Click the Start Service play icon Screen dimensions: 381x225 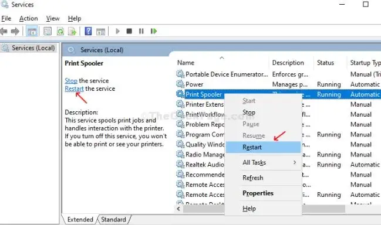(x=117, y=31)
